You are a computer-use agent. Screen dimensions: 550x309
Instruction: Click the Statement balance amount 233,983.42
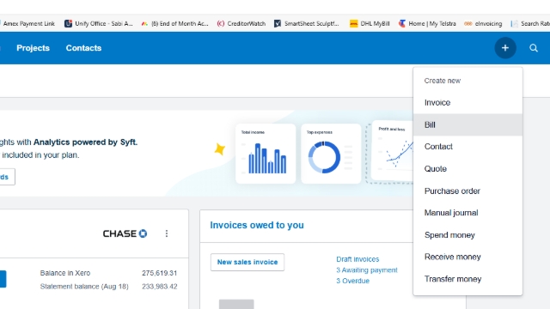point(159,287)
